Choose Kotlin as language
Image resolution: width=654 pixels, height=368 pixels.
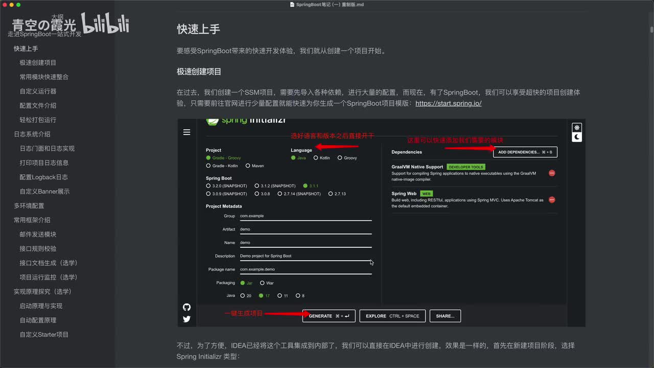(322, 158)
